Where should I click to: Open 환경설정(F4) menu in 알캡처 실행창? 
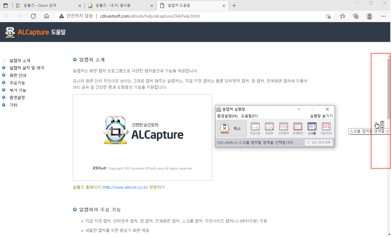click(227, 116)
